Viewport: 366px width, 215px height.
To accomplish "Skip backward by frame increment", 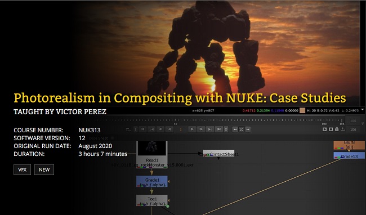I will tap(235, 129).
